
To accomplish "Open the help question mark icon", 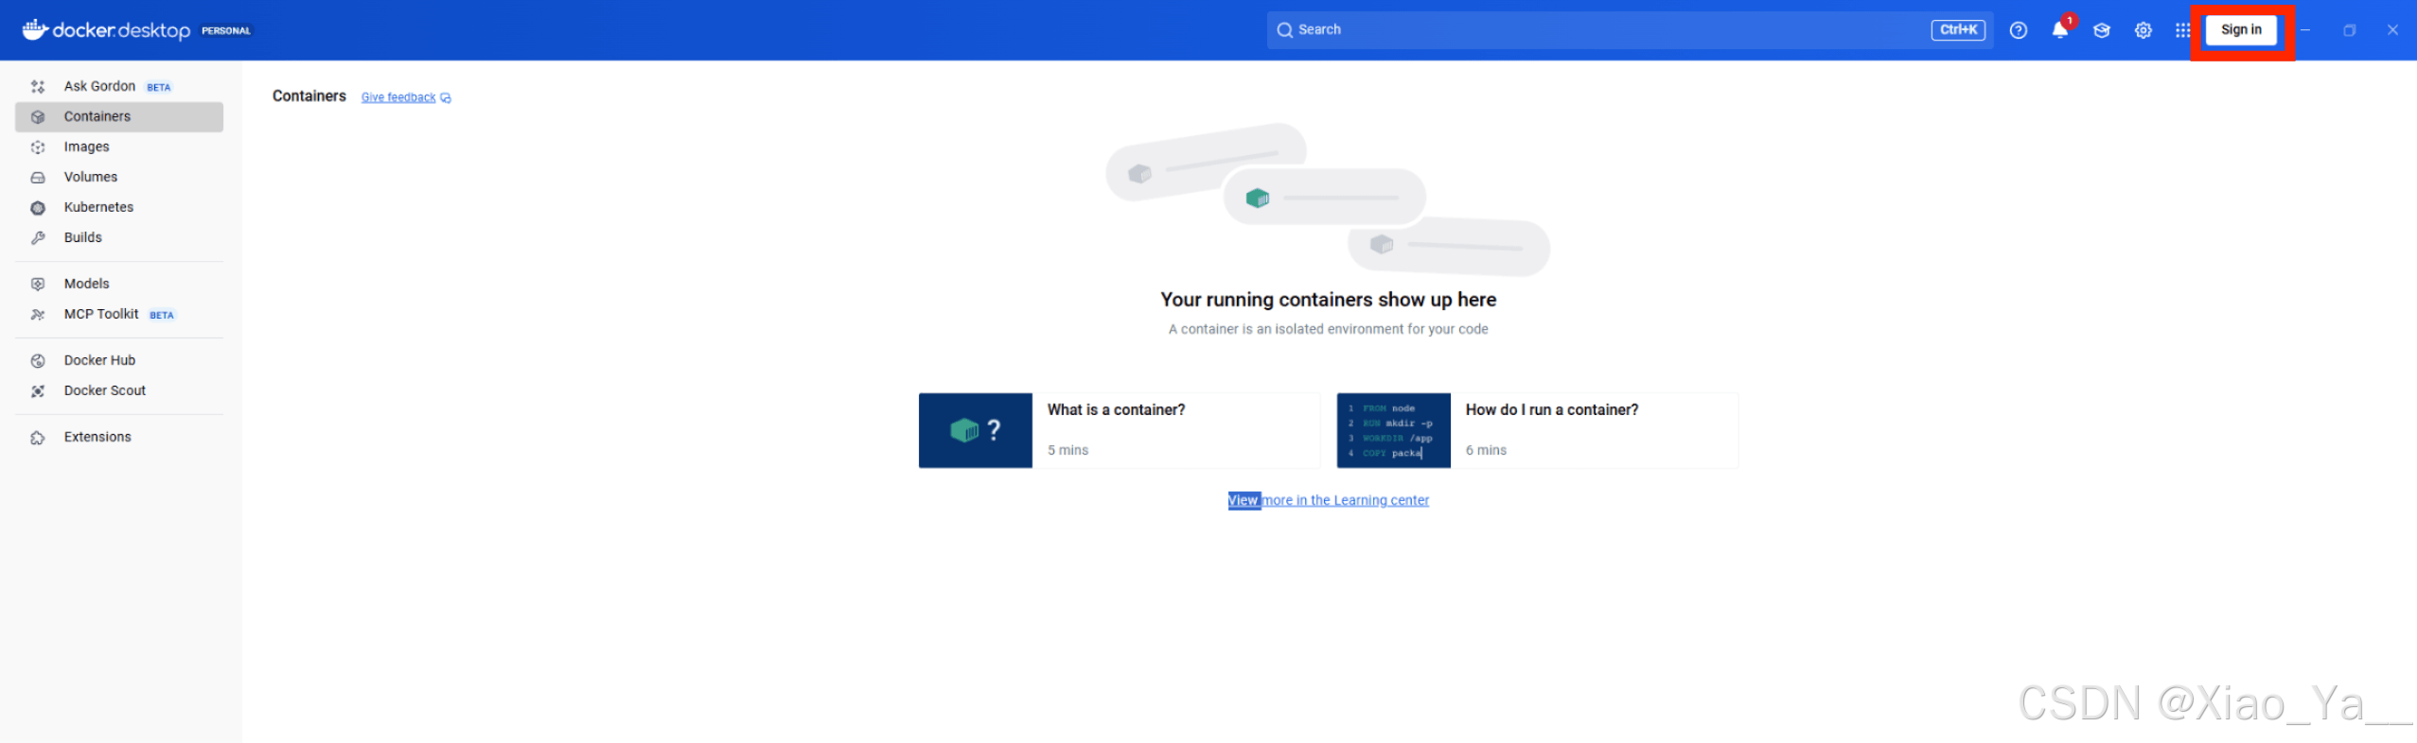I will click(x=2019, y=30).
